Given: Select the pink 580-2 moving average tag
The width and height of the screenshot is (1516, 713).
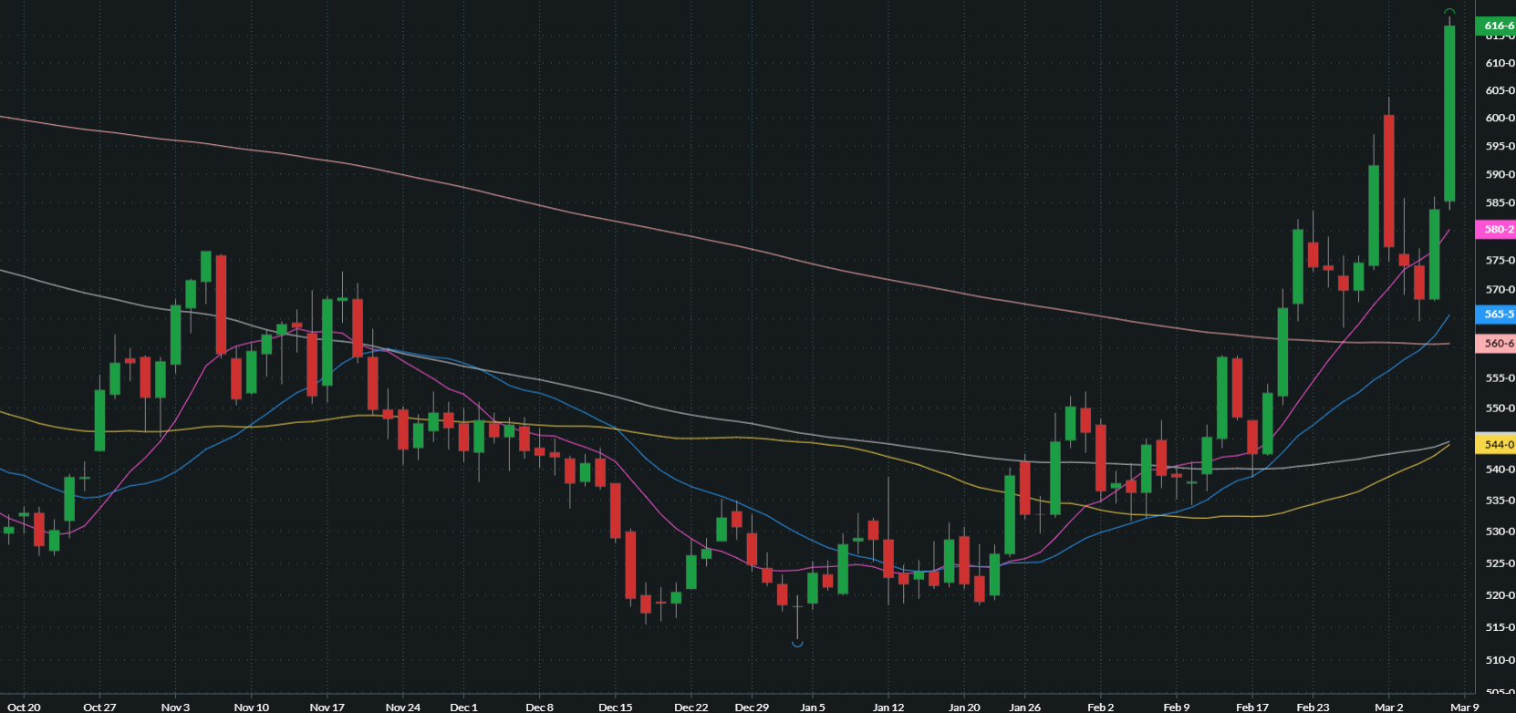Looking at the screenshot, I should 1497,230.
